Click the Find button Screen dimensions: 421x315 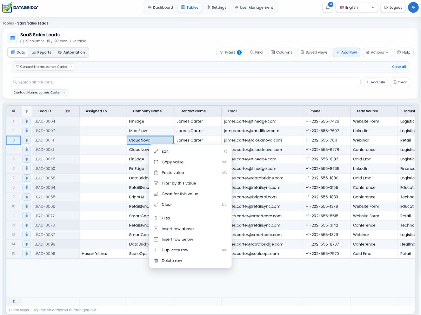click(256, 52)
